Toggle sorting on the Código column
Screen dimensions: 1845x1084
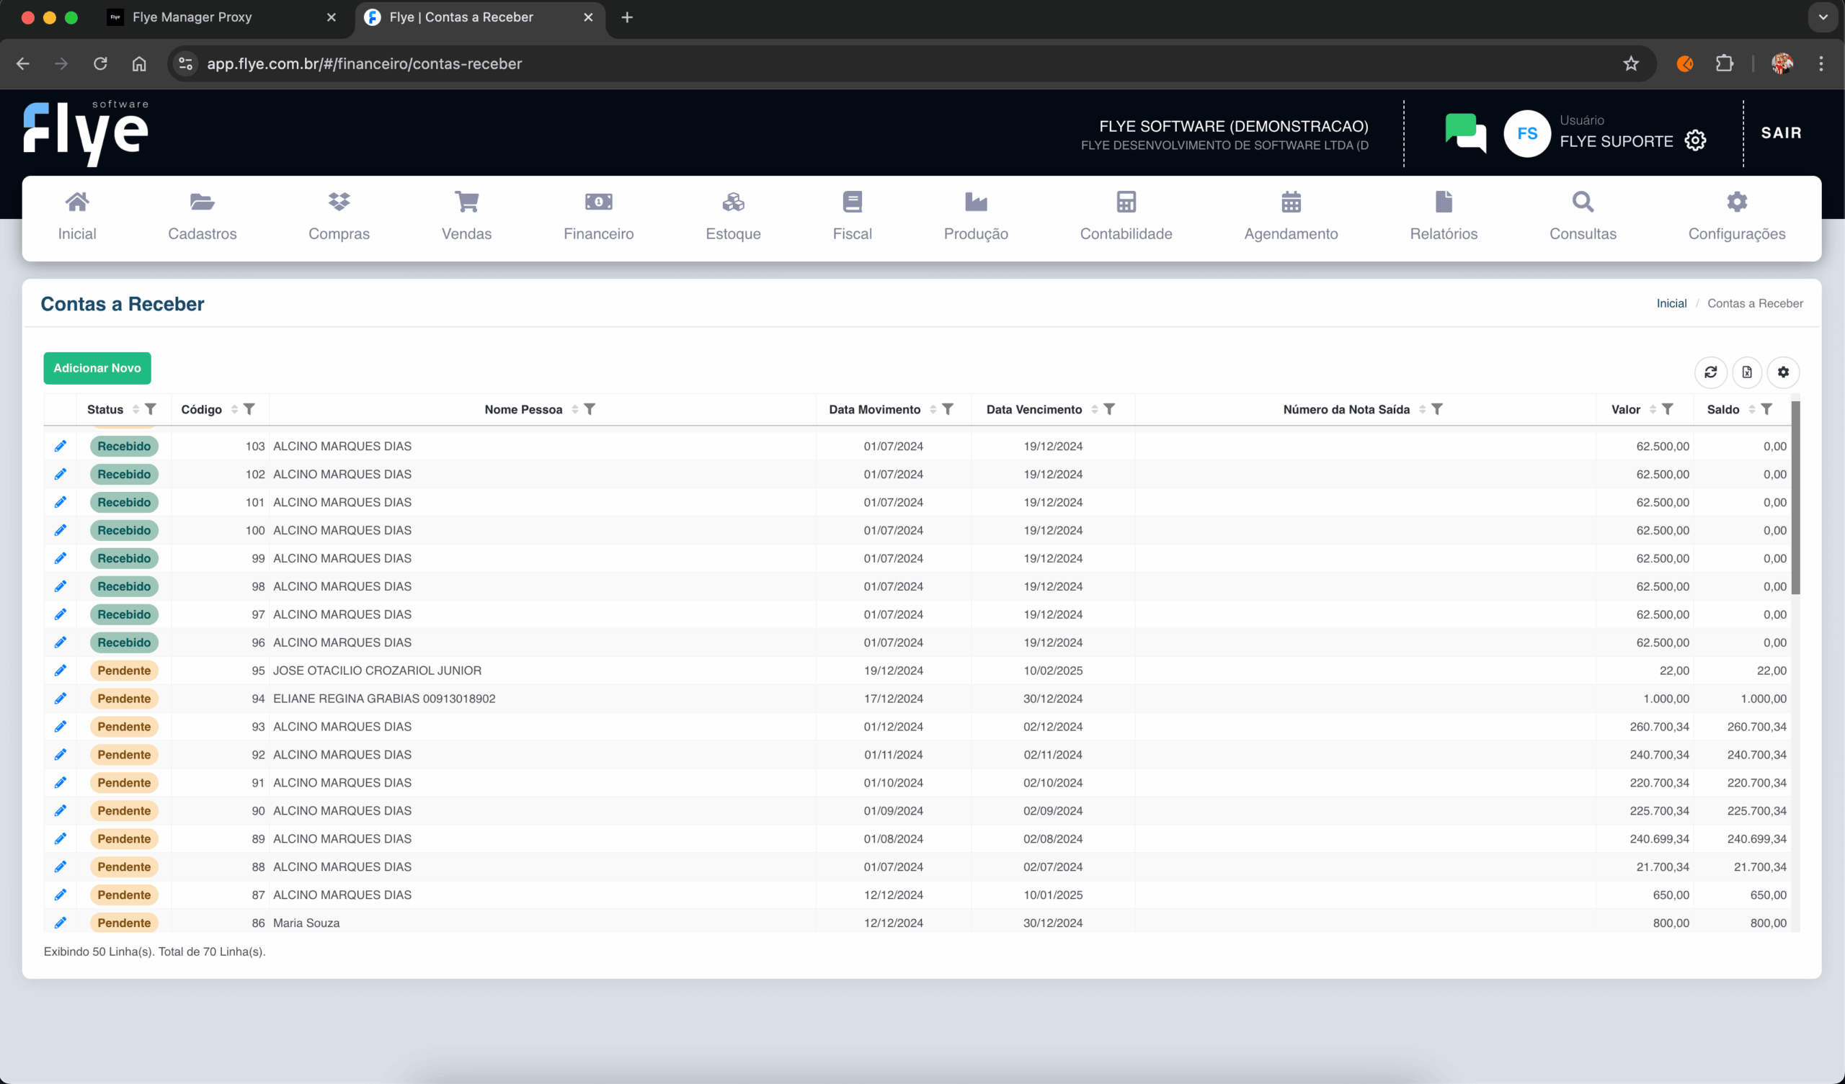234,409
